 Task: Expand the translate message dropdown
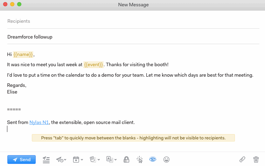pyautogui.click(x=111, y=159)
